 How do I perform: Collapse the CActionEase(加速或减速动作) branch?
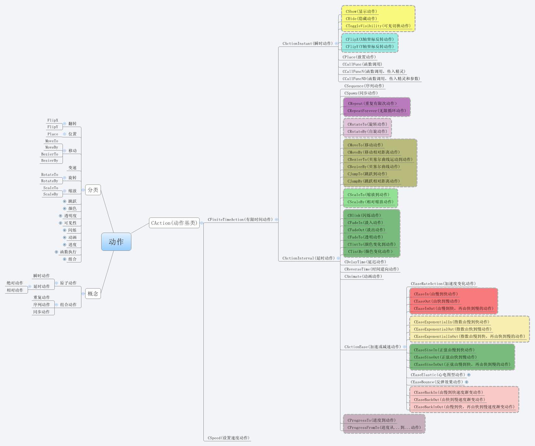coord(405,347)
